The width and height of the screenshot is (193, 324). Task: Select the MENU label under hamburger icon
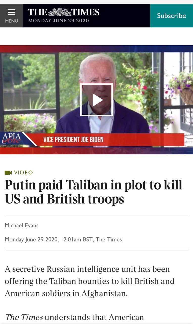click(x=12, y=21)
